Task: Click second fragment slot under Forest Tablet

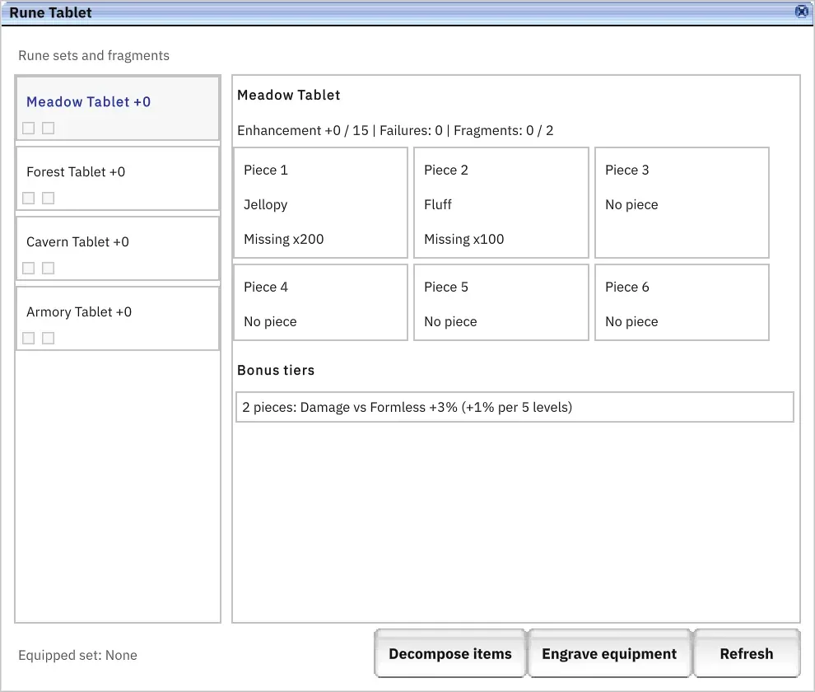Action: tap(49, 199)
